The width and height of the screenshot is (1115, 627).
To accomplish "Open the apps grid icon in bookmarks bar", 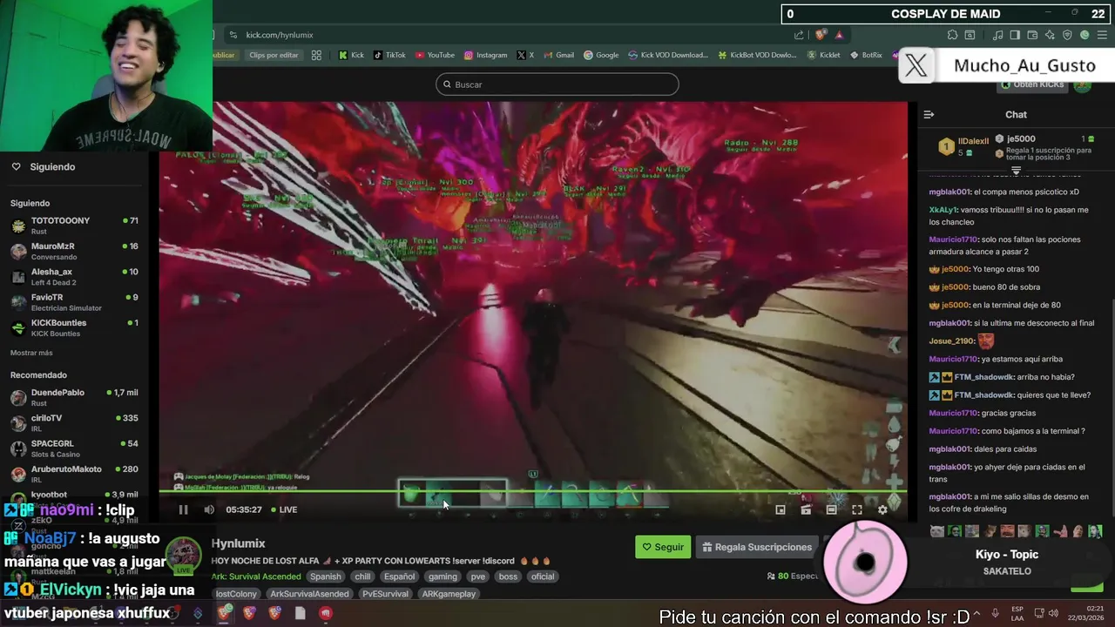I will pyautogui.click(x=316, y=55).
